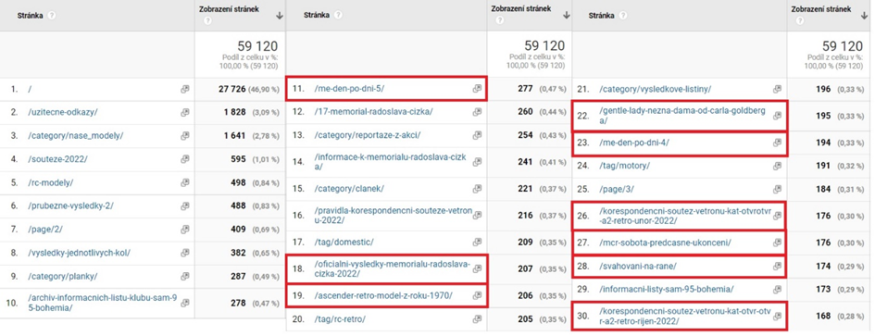
Task: Toggle sort arrow in middle Zobrazení stránek column
Action: tap(566, 16)
